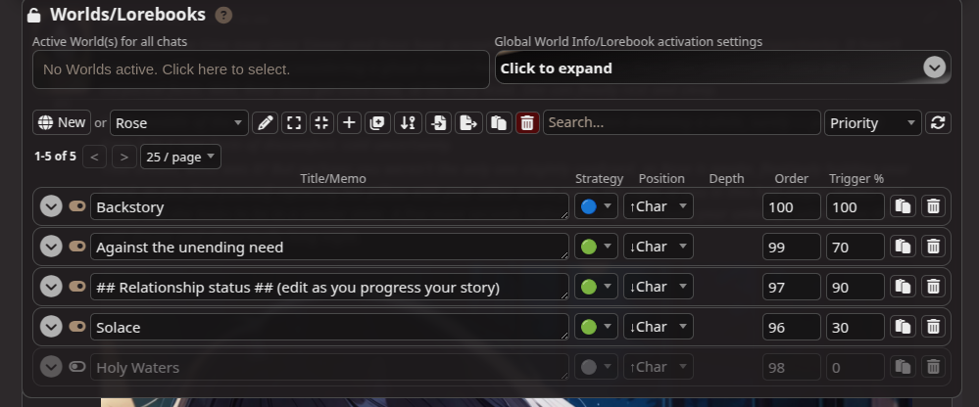Duplicate the Rose lorebook icon
979x407 pixels.
(x=498, y=123)
